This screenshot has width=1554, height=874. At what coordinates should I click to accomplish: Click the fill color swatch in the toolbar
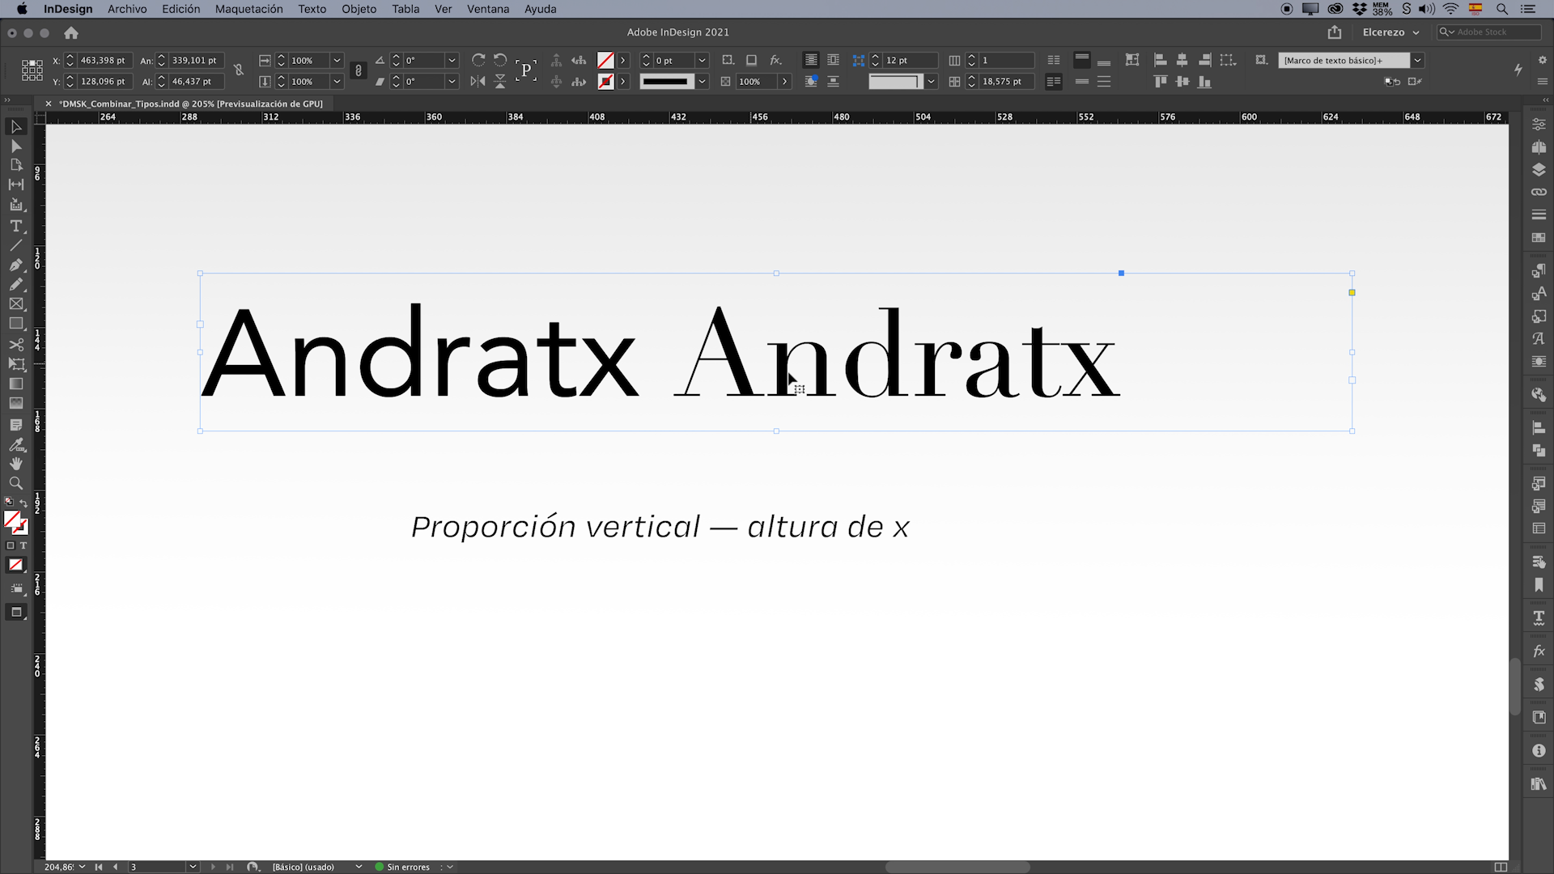point(13,518)
